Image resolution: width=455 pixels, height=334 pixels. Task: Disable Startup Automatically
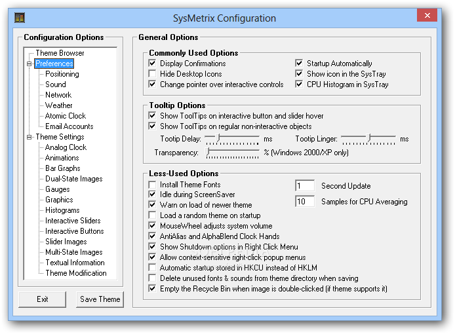tap(299, 64)
